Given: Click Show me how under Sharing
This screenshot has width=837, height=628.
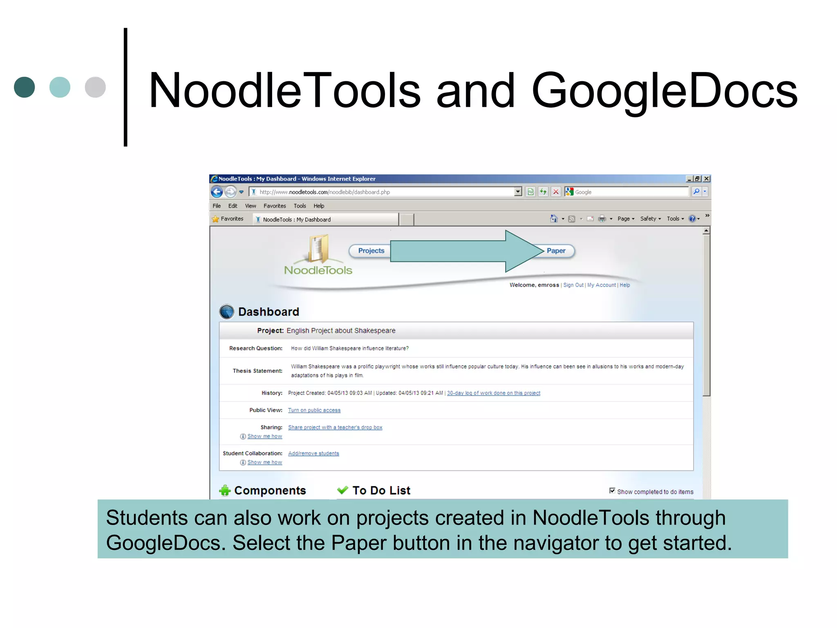Looking at the screenshot, I should pos(265,436).
